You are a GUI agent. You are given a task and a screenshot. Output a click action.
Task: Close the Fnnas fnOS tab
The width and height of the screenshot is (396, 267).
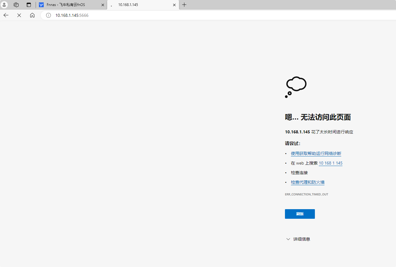(103, 5)
